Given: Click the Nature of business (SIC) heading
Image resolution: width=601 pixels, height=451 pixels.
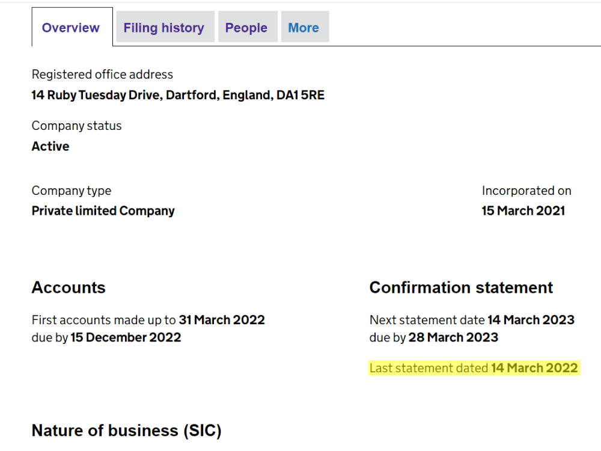Looking at the screenshot, I should [x=126, y=430].
